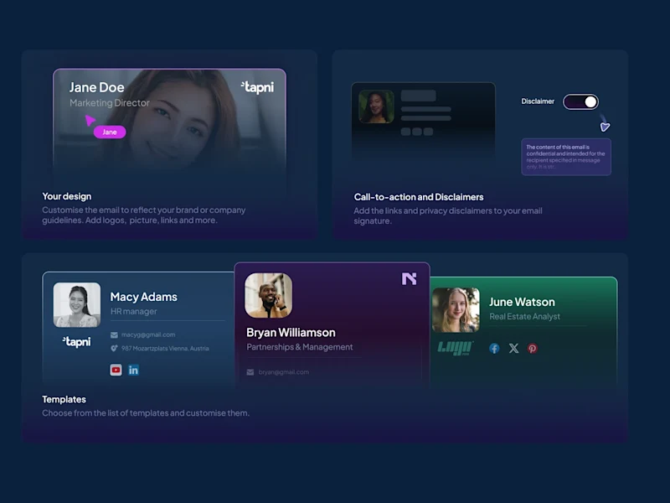Viewport: 670px width, 503px height.
Task: Click the YouTube icon on Macy Adams card
Action: point(116,370)
